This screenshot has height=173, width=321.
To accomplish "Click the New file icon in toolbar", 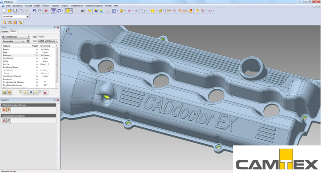I will coord(4,11).
